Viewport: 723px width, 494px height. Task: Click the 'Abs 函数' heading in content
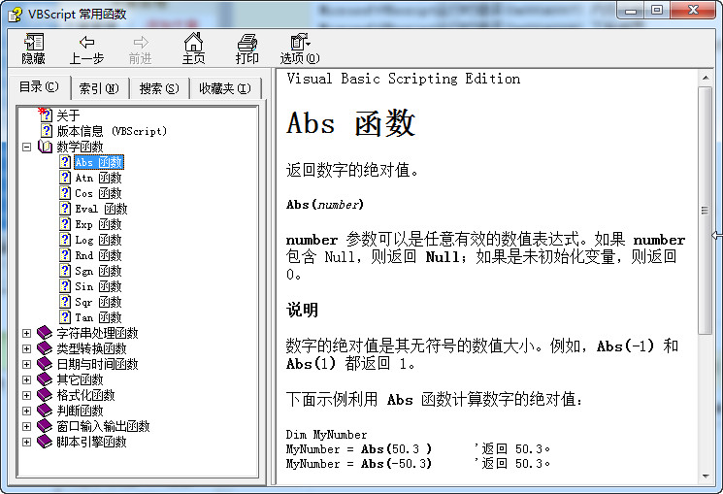(350, 123)
